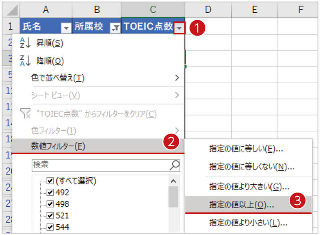Select 指定の値に等しい(E)... option

coord(248,149)
